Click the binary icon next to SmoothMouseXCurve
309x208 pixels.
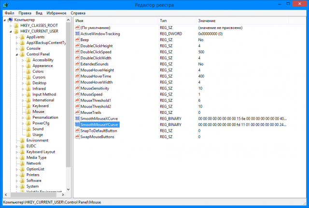click(77, 118)
